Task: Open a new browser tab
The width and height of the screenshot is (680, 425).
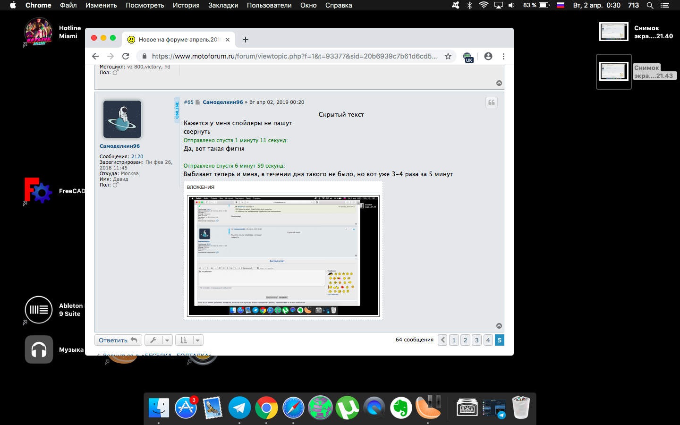Action: coord(246,40)
